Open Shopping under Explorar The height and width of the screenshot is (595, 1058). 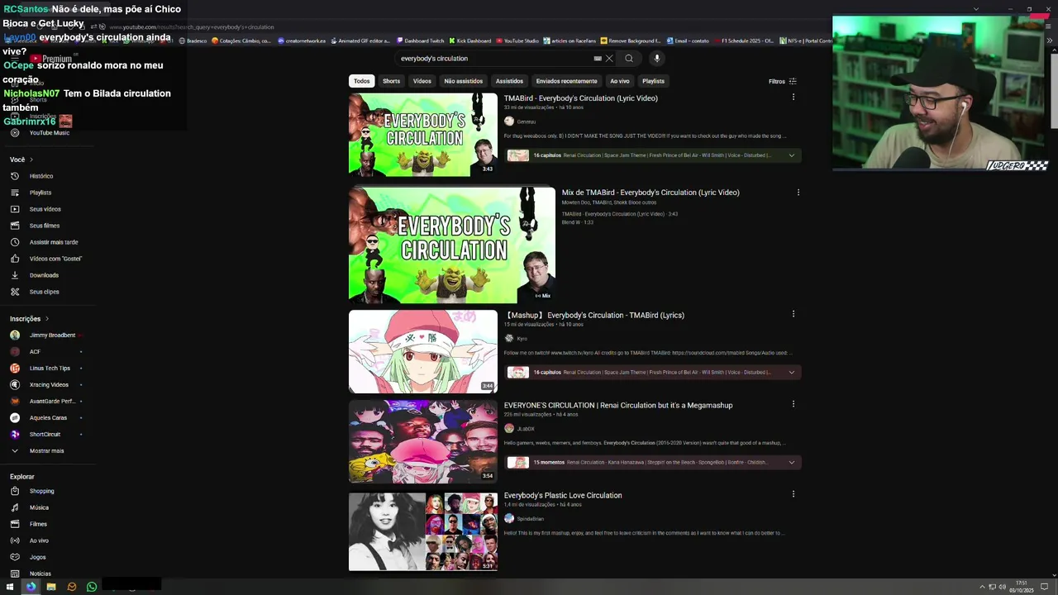[x=41, y=491]
